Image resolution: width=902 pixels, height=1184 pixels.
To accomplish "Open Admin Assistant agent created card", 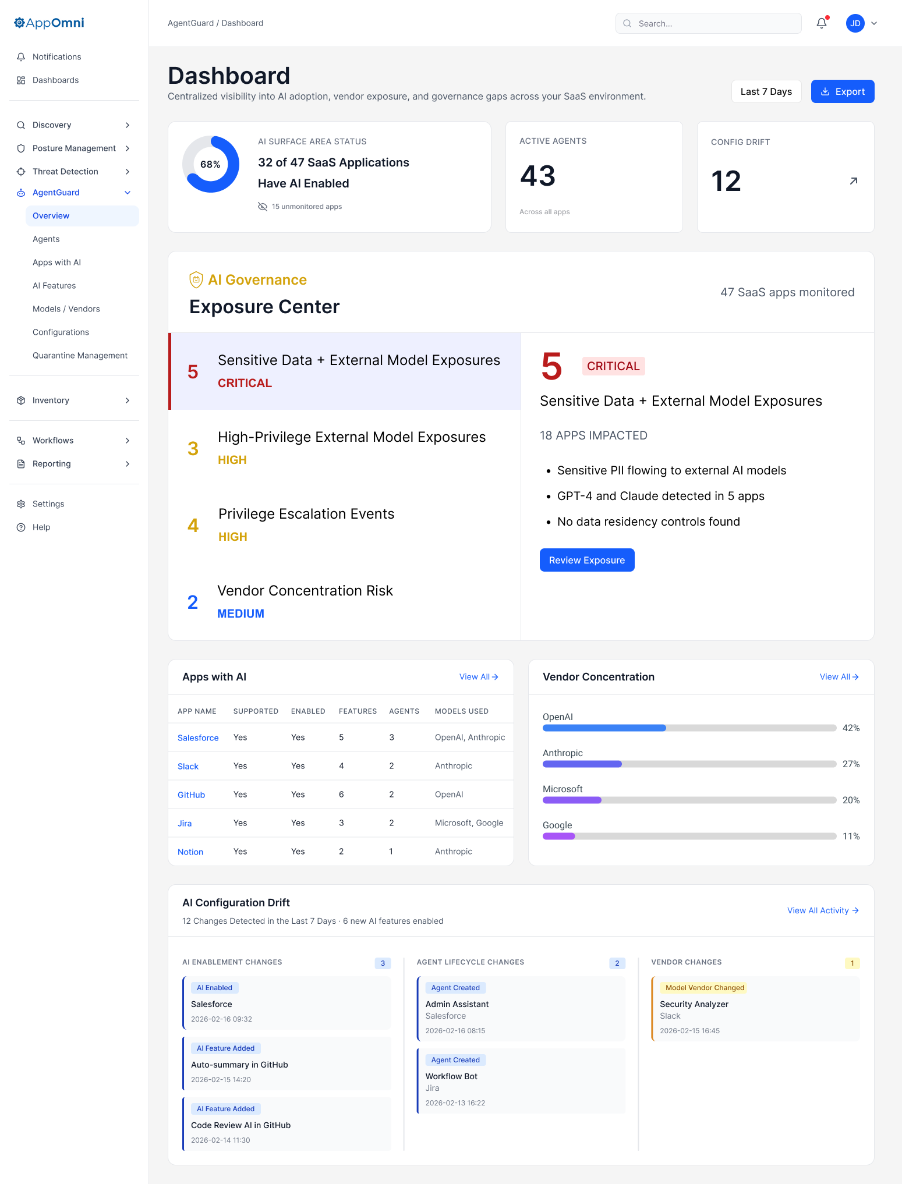I will coord(521,1009).
